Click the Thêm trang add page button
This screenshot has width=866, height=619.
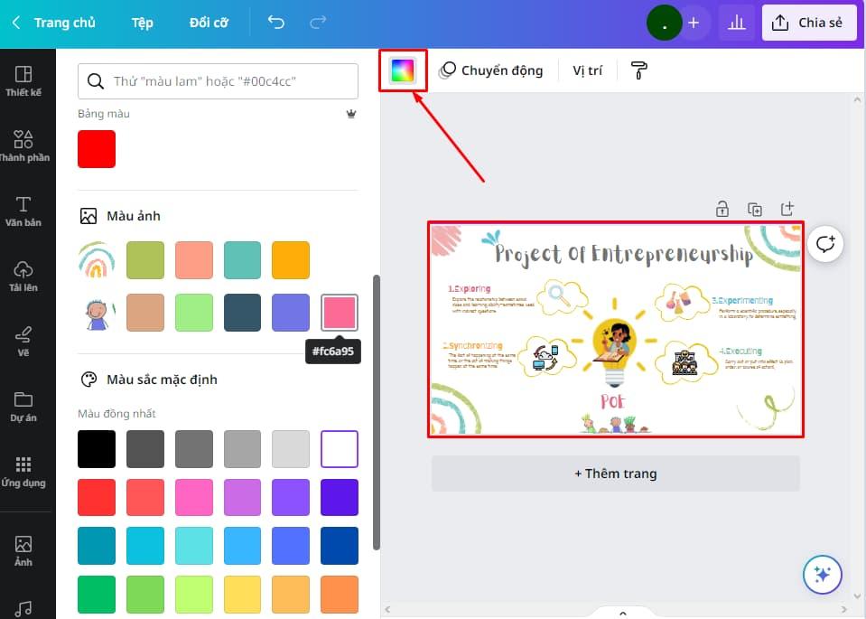(615, 473)
